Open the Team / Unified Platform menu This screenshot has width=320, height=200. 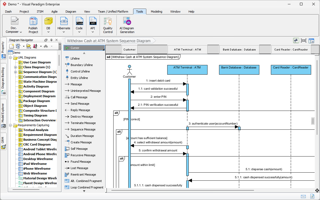tap(113, 12)
